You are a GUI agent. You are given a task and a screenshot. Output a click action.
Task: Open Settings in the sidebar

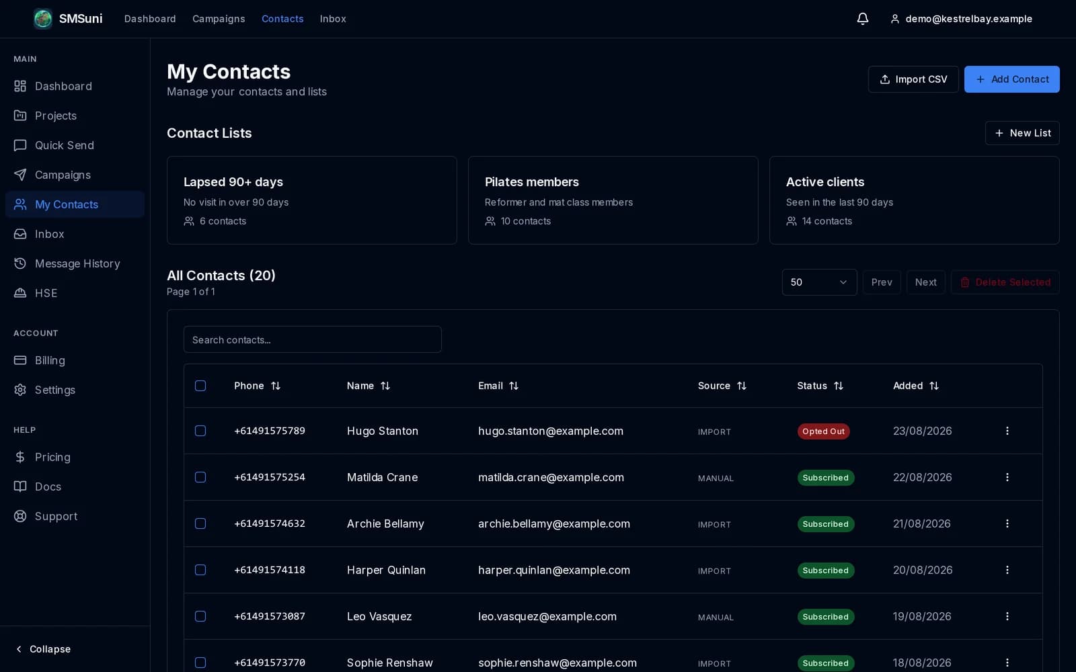click(75, 390)
